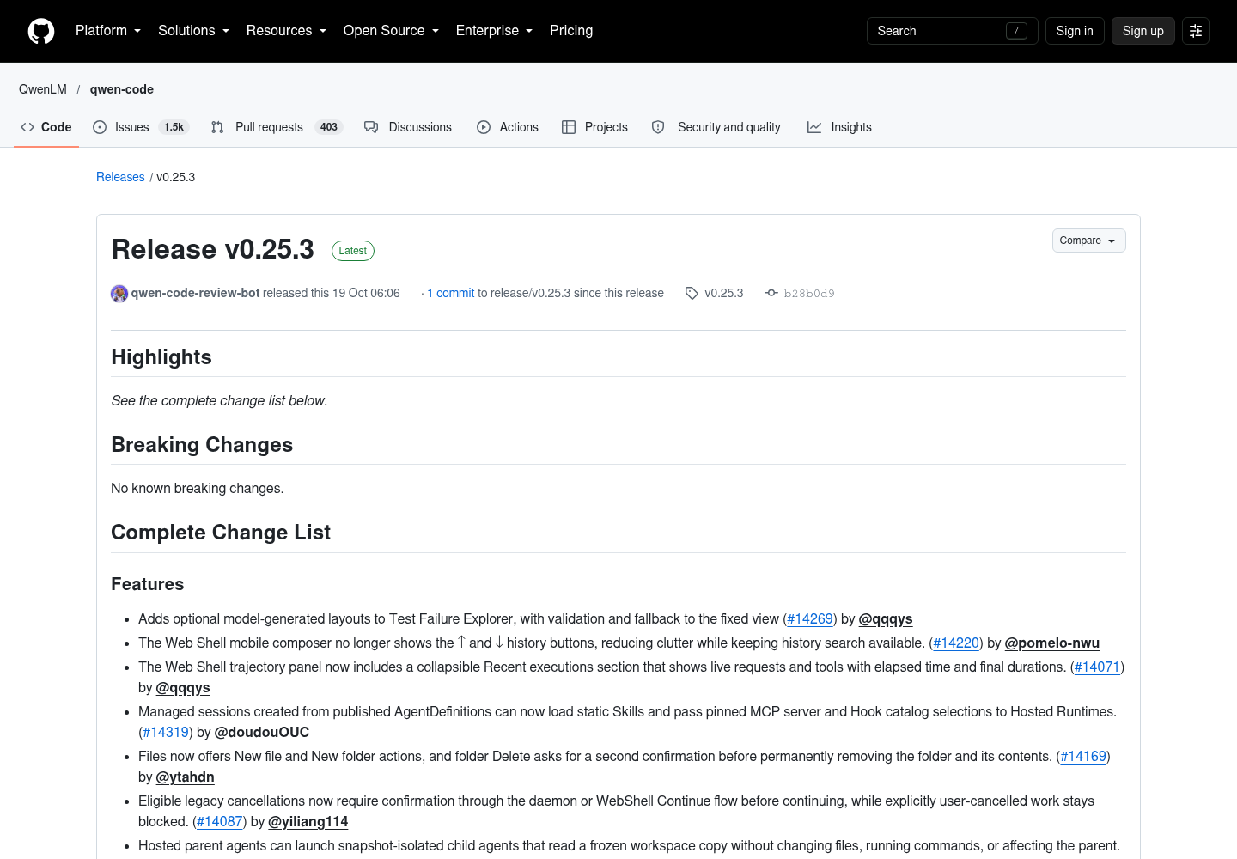Click the slash shortcut key in search
Screen dimensions: 1237x859
coord(1016,31)
